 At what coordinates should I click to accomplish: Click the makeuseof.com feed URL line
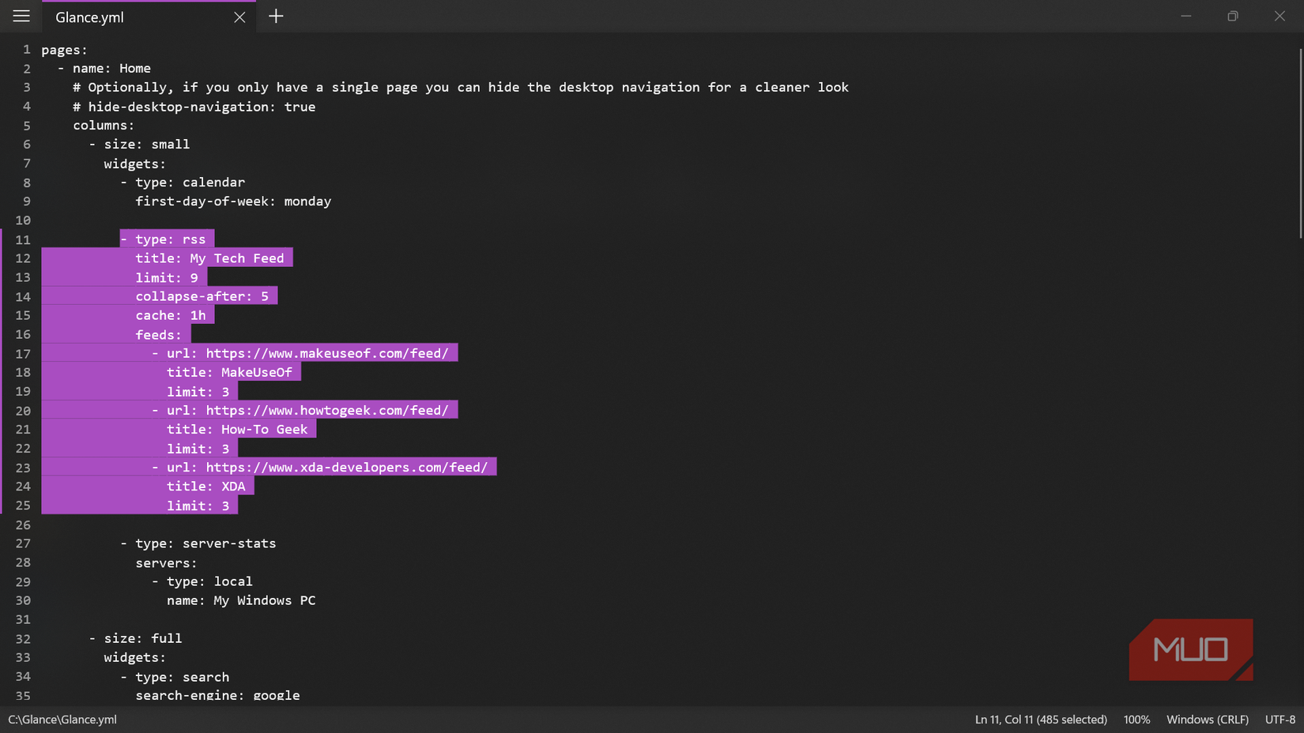click(x=300, y=353)
